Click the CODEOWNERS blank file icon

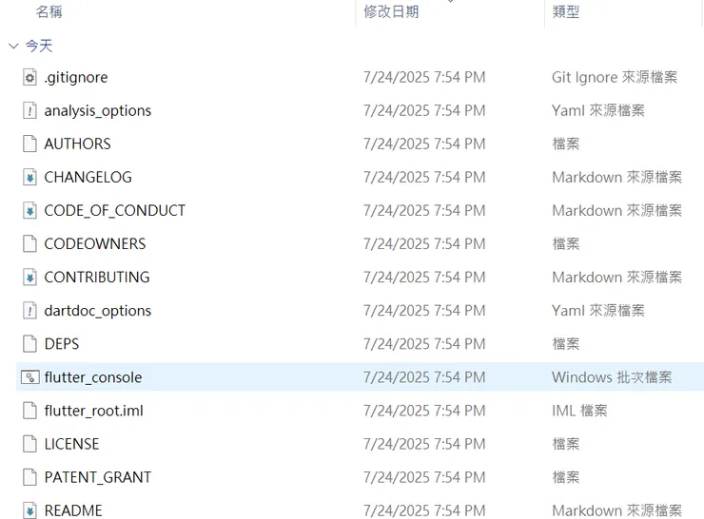[29, 243]
